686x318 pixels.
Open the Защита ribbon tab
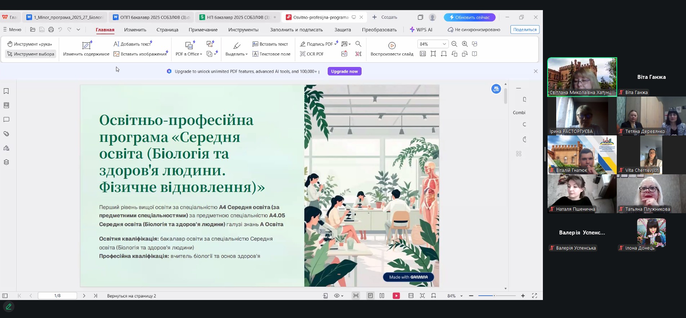coord(342,30)
